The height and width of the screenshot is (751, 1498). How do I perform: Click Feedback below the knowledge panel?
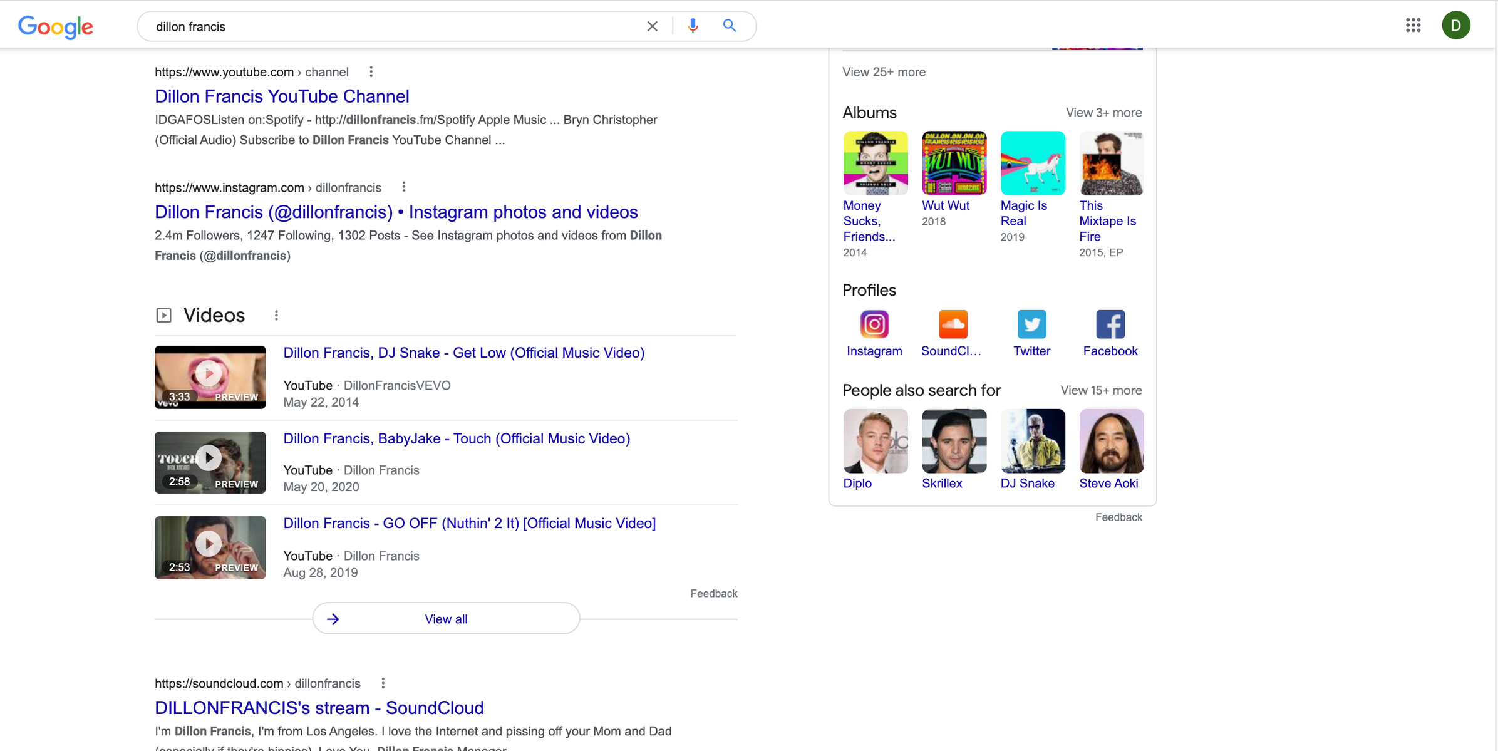1118,517
